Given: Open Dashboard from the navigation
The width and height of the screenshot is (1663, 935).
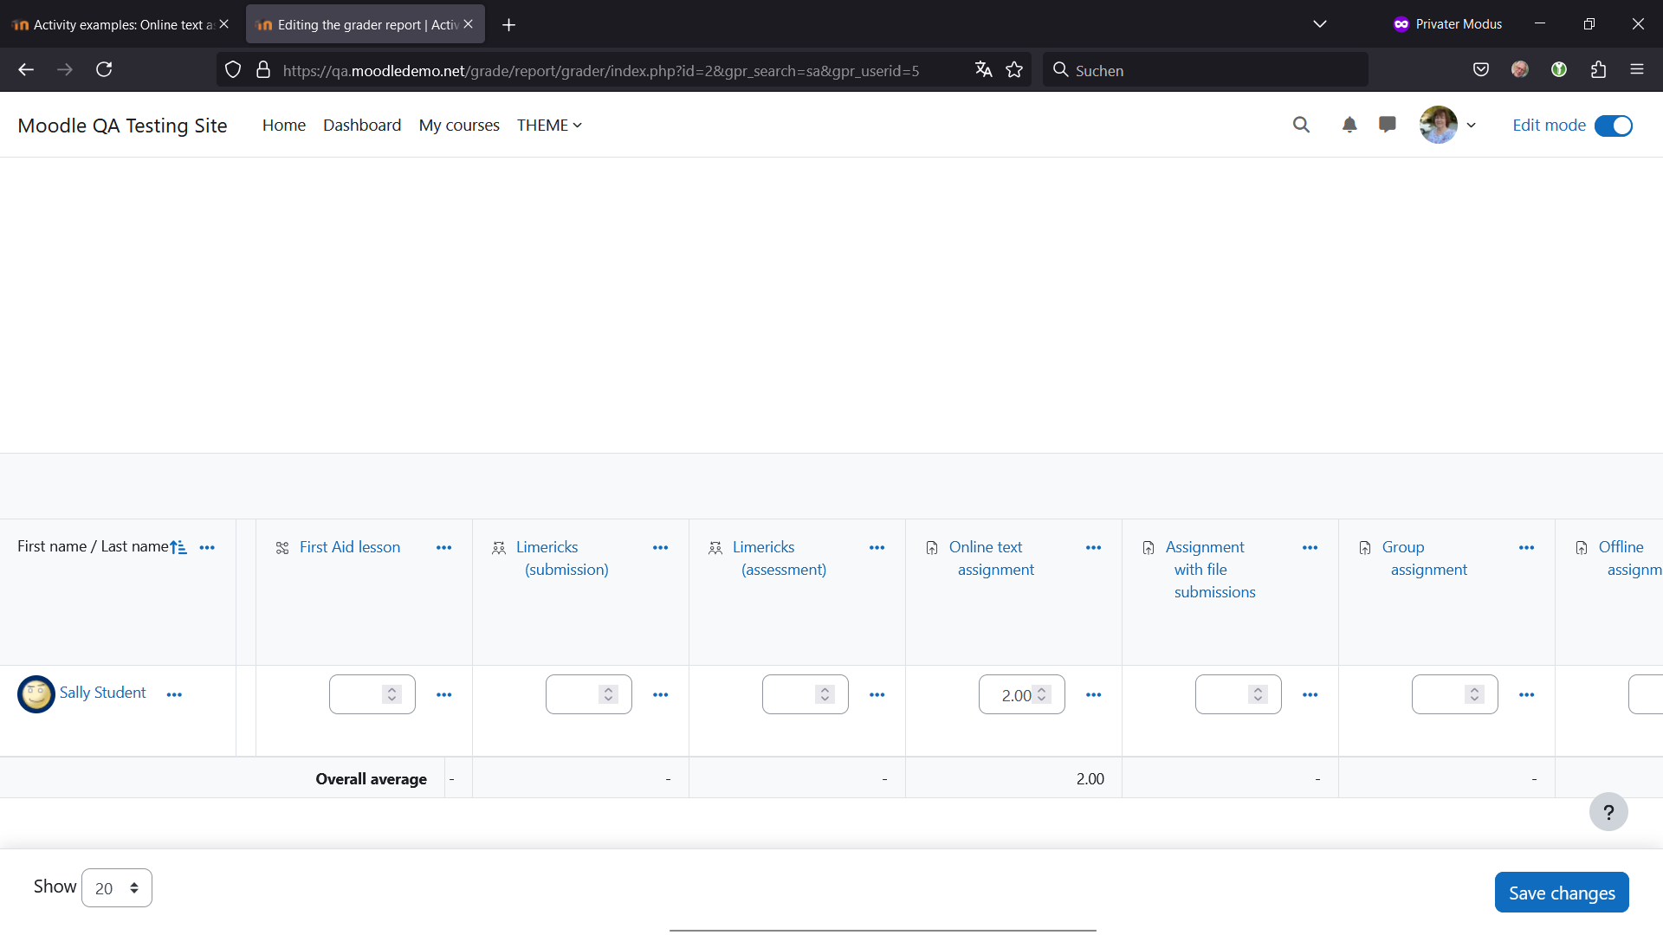Looking at the screenshot, I should pos(362,126).
